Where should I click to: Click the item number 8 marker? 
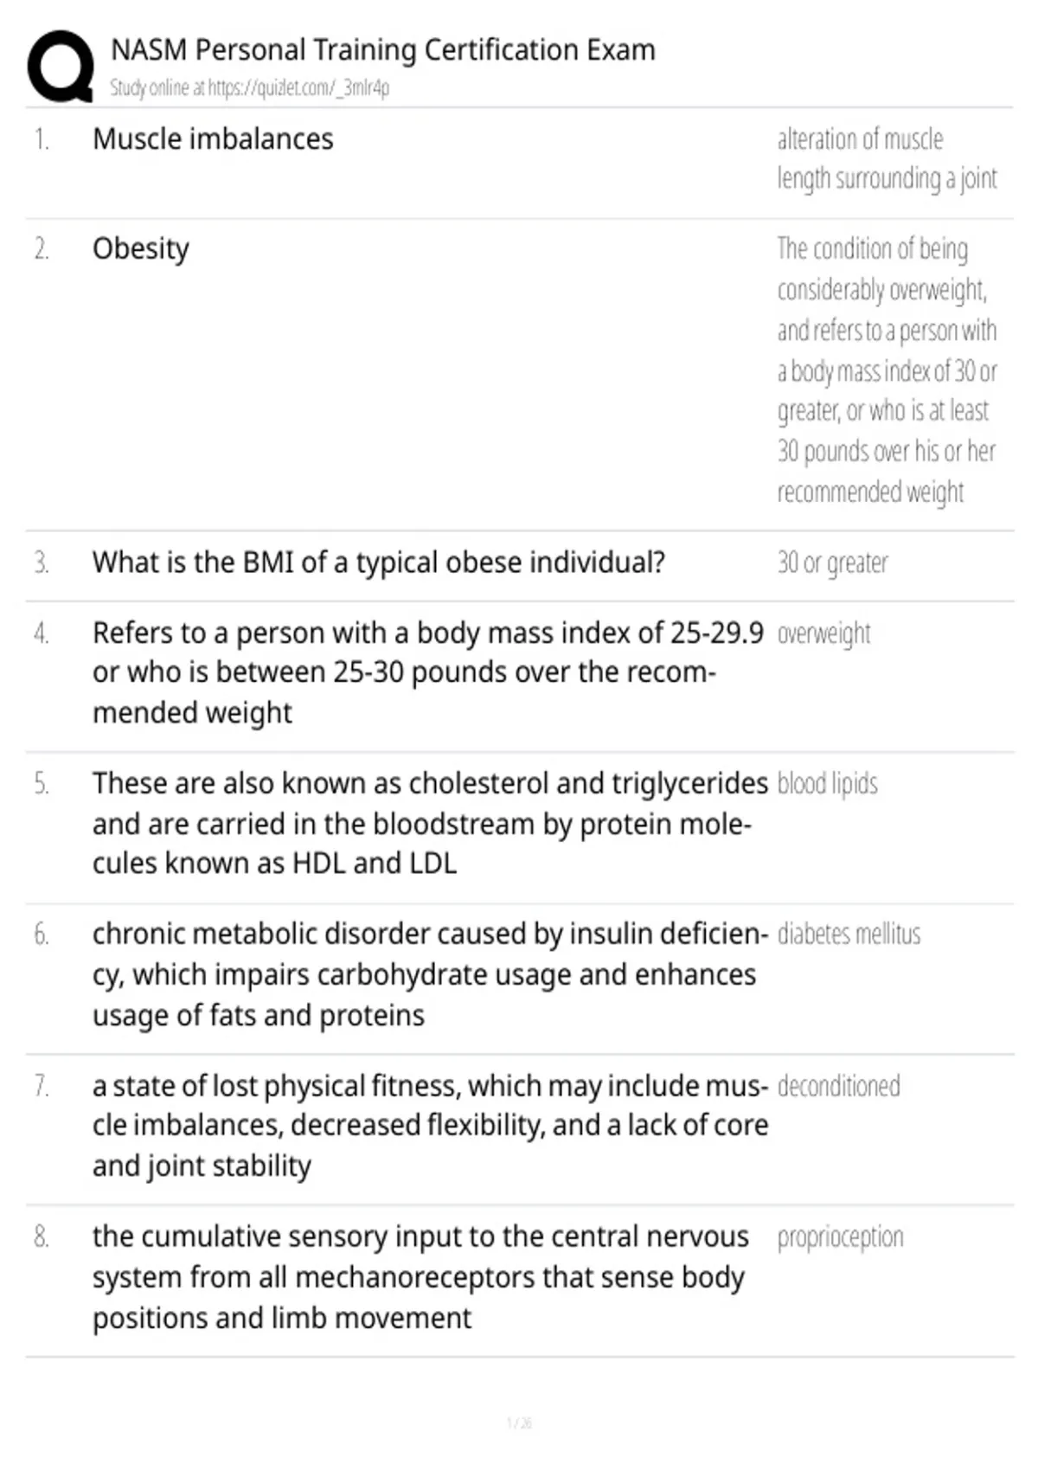pyautogui.click(x=42, y=1237)
